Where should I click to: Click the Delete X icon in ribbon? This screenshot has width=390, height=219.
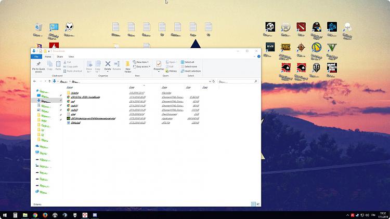tap(108, 64)
